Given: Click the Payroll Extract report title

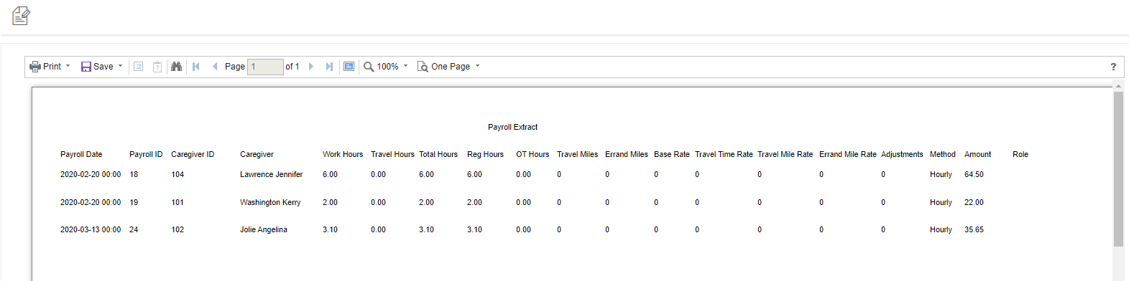Looking at the screenshot, I should (x=512, y=127).
